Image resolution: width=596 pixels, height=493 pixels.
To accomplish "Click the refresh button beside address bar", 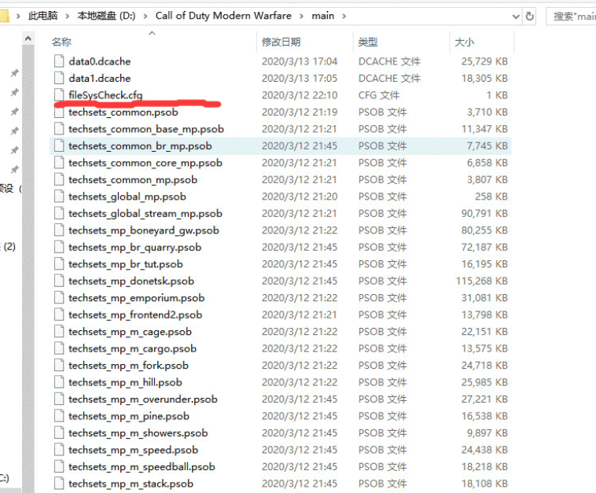I will pyautogui.click(x=529, y=16).
